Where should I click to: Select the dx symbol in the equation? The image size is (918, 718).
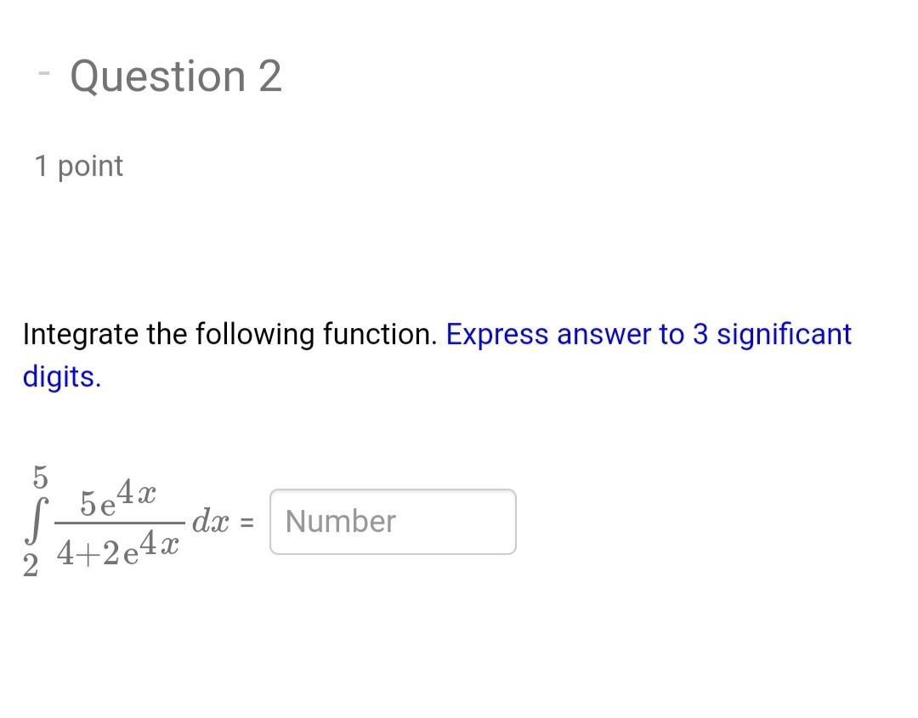(x=212, y=522)
